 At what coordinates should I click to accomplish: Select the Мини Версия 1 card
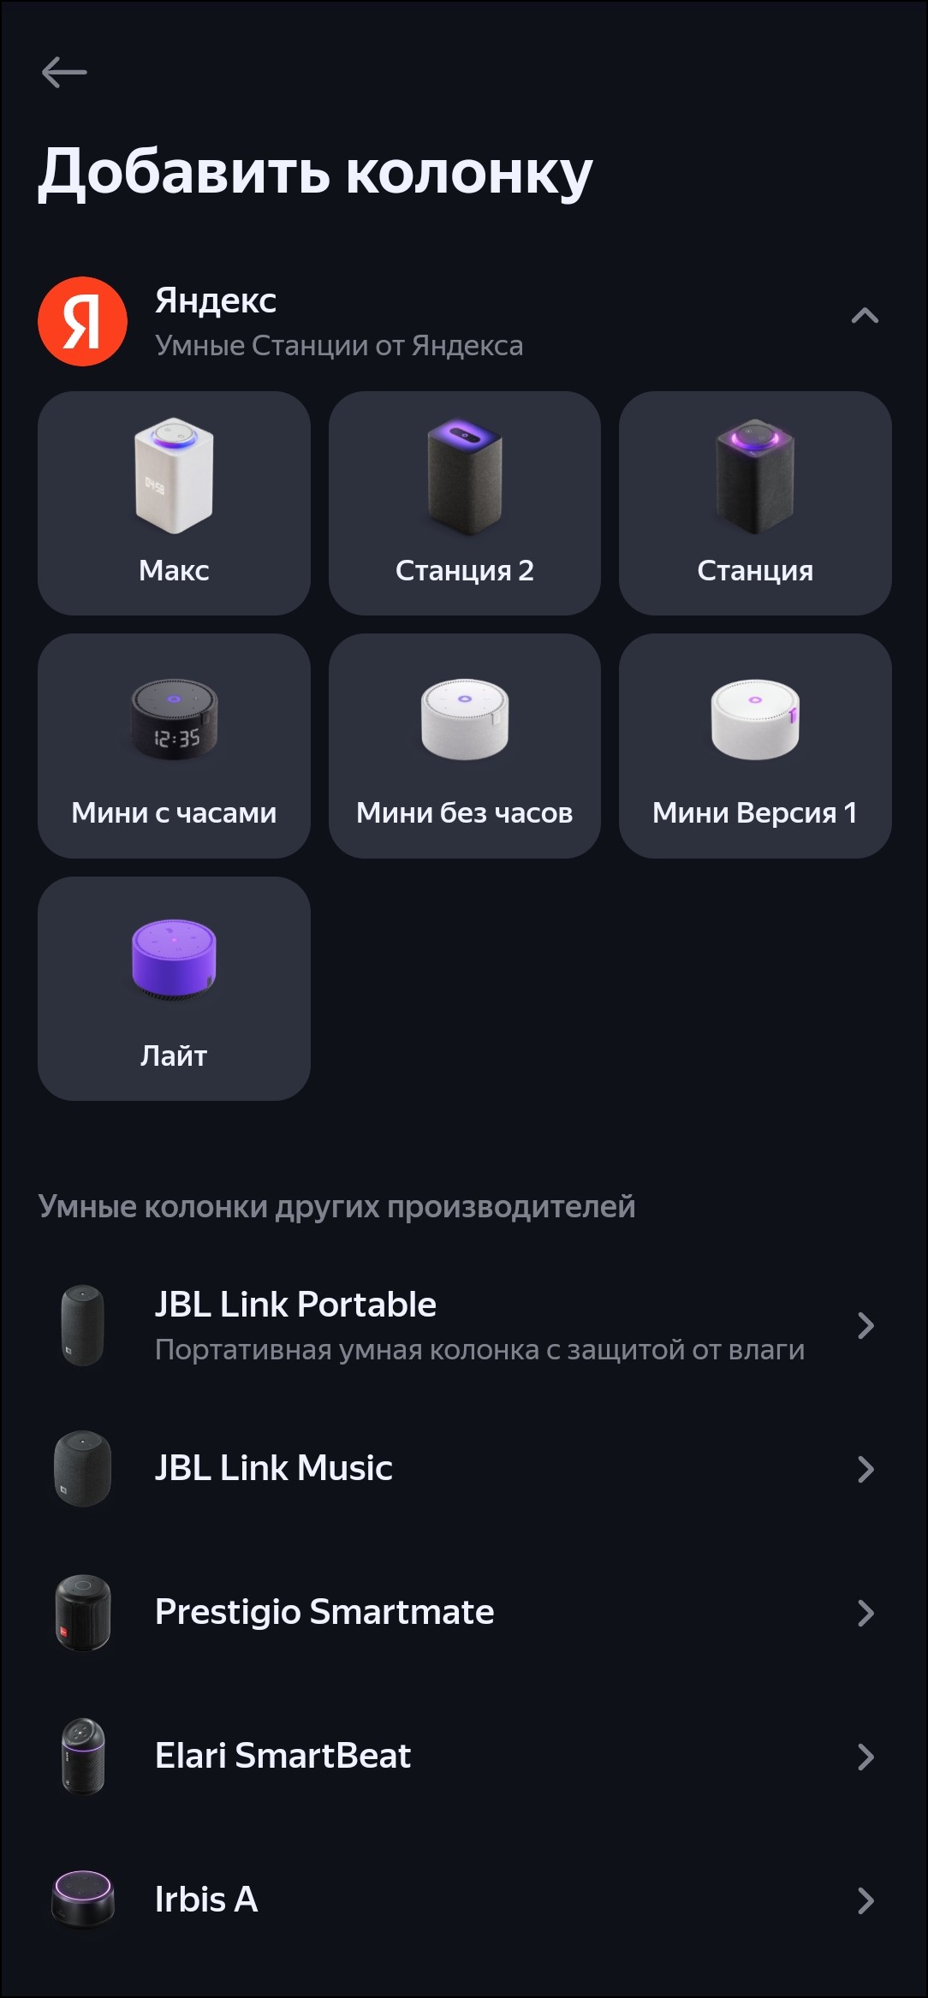pyautogui.click(x=754, y=746)
